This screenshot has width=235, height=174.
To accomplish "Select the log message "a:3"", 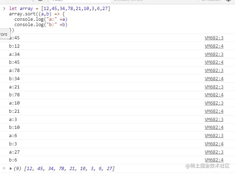I will coord(13,120).
